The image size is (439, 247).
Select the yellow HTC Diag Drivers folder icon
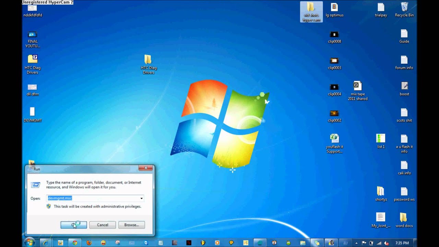[x=148, y=64]
